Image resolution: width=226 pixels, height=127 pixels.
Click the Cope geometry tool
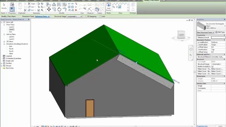click(x=31, y=4)
